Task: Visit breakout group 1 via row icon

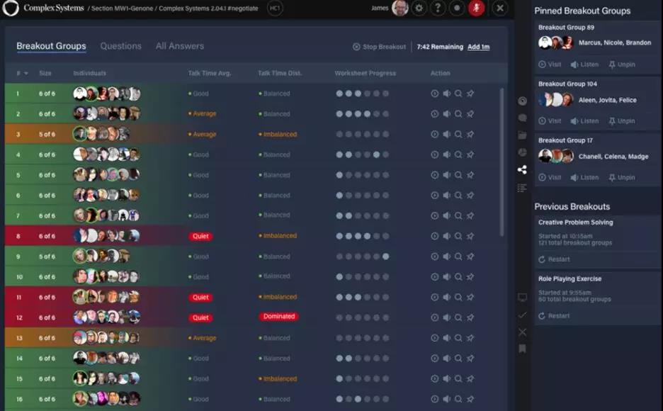Action: [x=435, y=94]
